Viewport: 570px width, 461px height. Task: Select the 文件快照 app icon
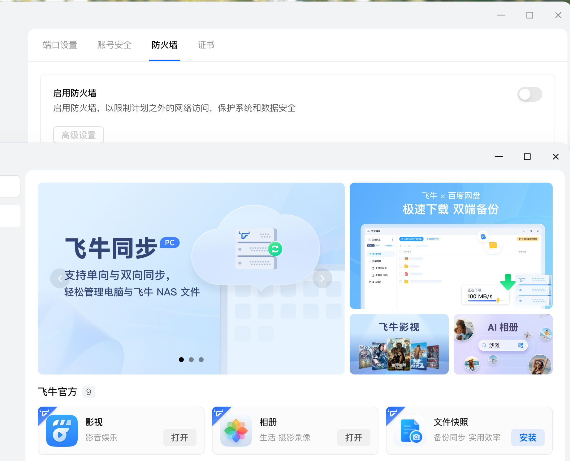pyautogui.click(x=410, y=430)
